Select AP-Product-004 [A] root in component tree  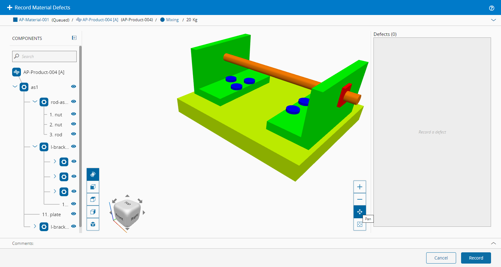point(44,72)
